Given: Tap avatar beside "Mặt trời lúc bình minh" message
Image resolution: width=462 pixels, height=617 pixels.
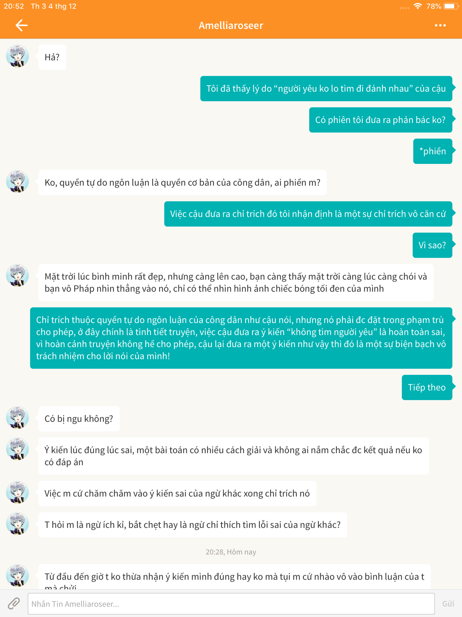Looking at the screenshot, I should point(18,275).
